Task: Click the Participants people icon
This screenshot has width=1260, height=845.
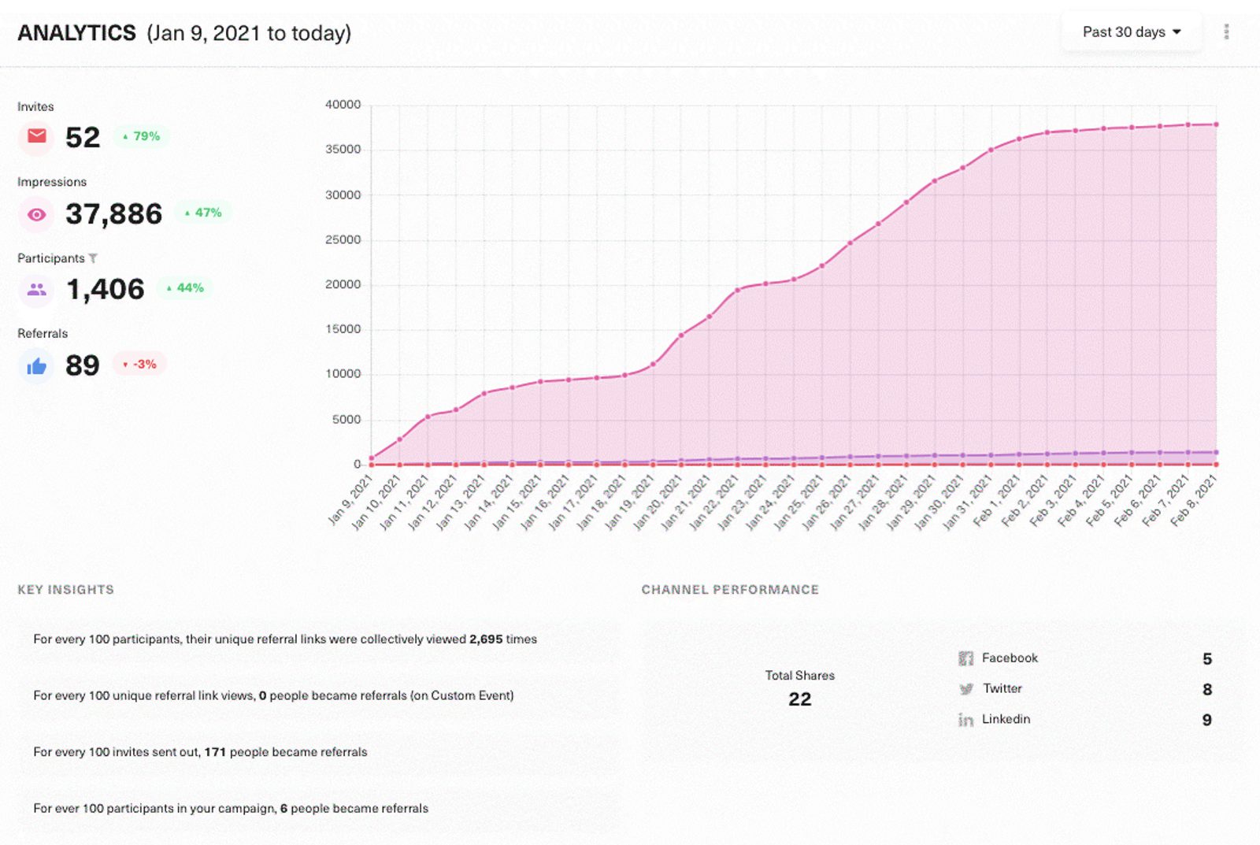Action: 36,290
